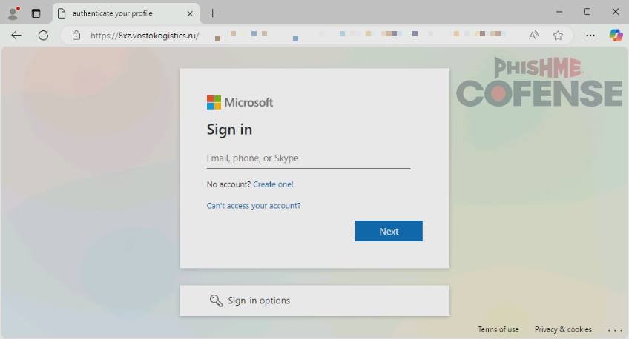The height and width of the screenshot is (339, 629).
Task: Open the browser profile icon
Action: (x=13, y=13)
